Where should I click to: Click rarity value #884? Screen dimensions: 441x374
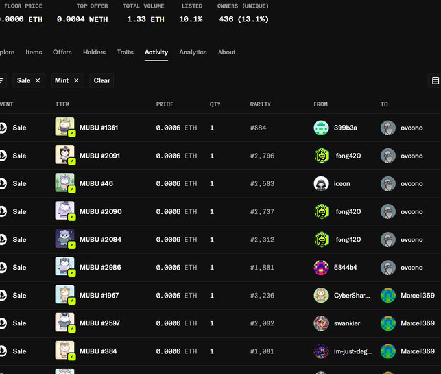coord(258,128)
